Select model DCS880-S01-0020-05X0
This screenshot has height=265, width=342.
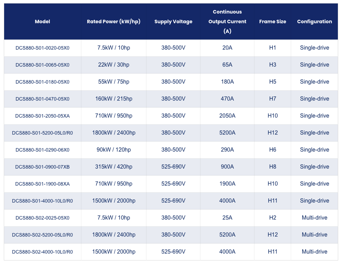[x=43, y=48]
